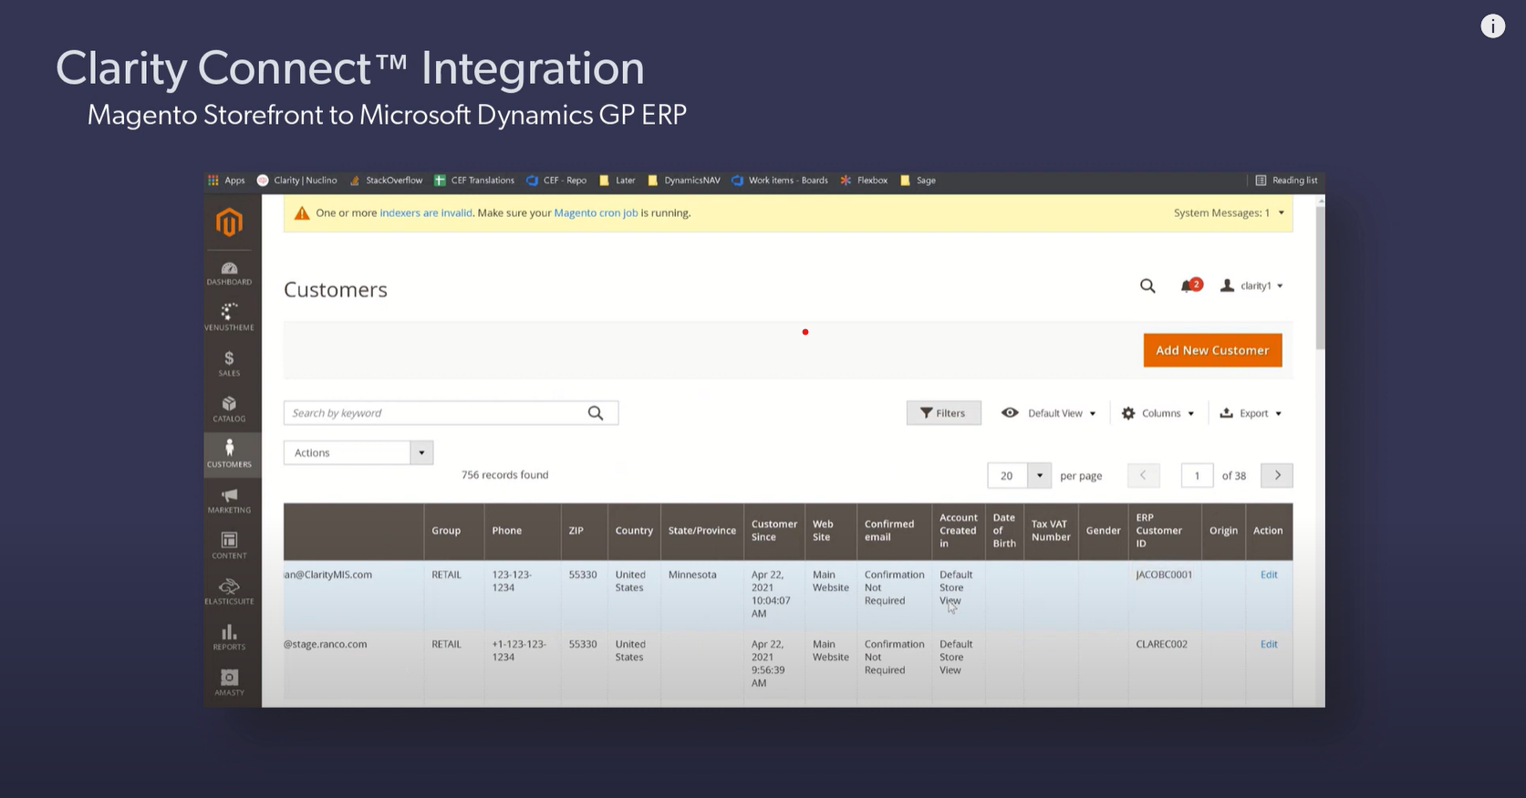Edit the JACOBC0001 customer row
Screen dimensions: 1526x798
(x=1269, y=575)
